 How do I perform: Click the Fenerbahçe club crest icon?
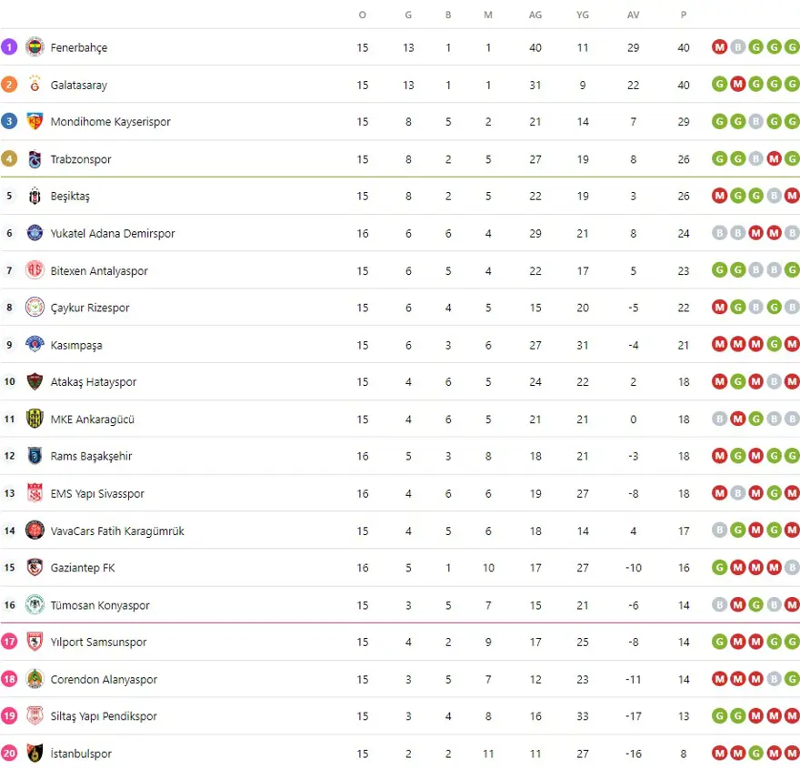(x=35, y=47)
